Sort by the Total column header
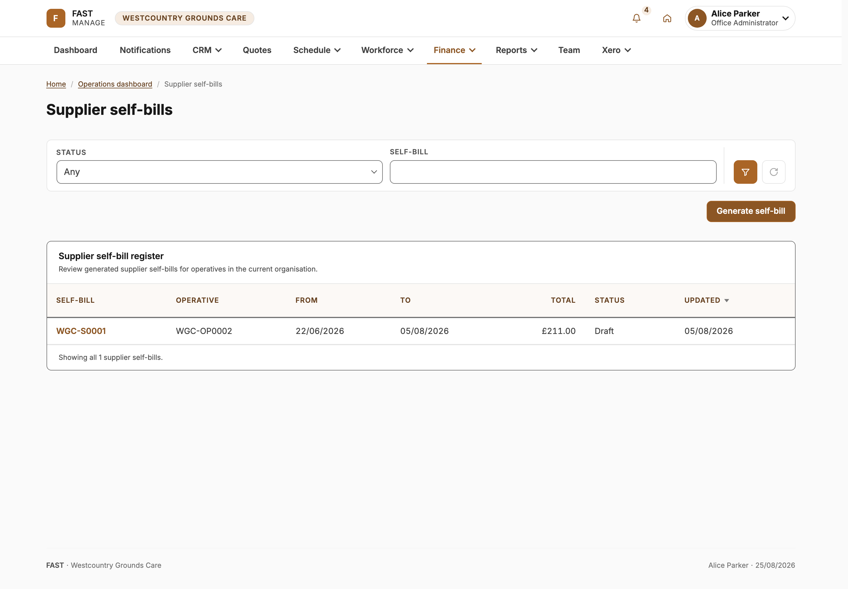 [x=563, y=300]
